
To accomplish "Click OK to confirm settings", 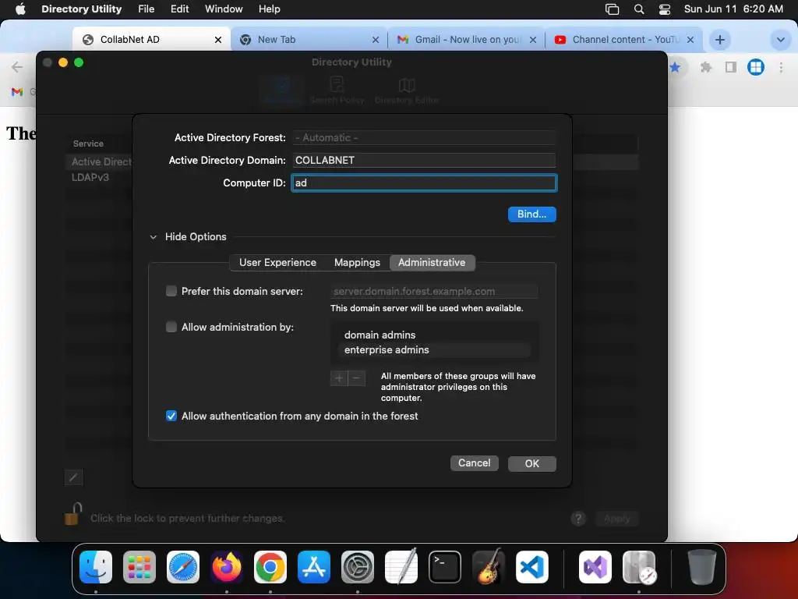I will pyautogui.click(x=531, y=463).
